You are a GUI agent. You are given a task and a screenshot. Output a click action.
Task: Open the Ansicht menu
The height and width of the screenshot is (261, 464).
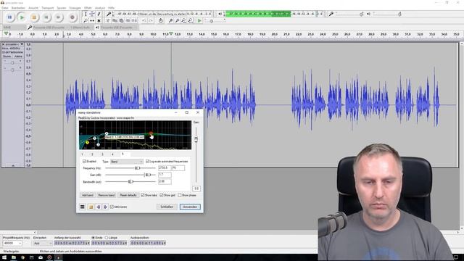33,8
